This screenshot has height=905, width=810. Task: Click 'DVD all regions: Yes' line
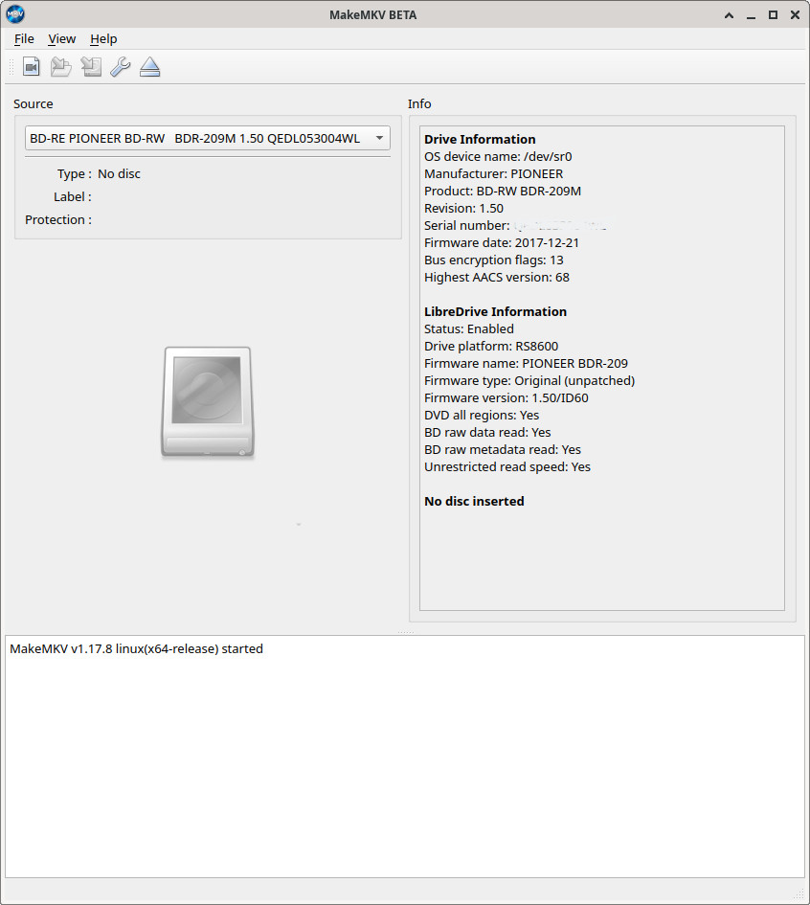[482, 416]
